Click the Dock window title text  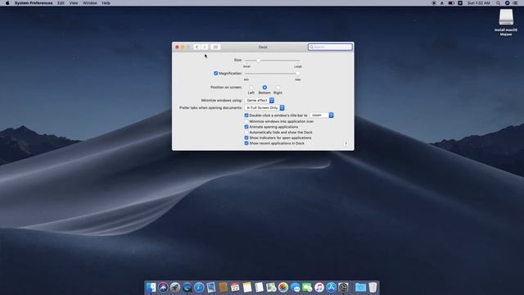point(263,48)
